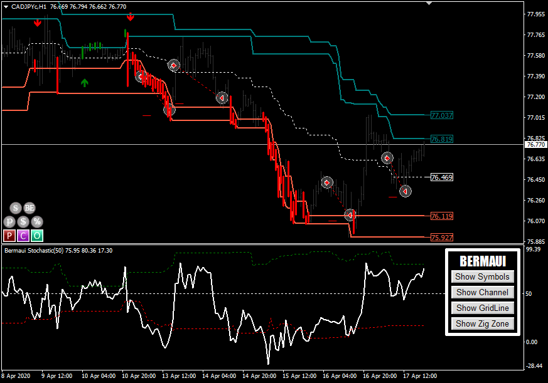Click the current price tag 76.770
The width and height of the screenshot is (548, 383).
(536, 145)
